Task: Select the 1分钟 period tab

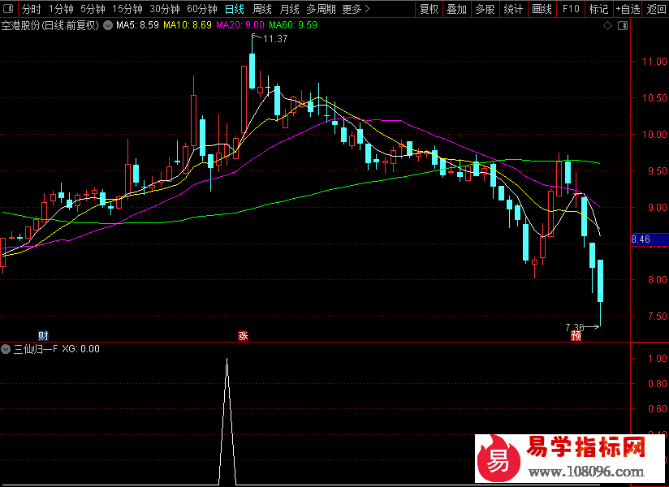Action: click(x=61, y=9)
